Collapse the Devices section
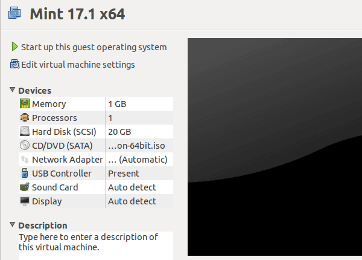Viewport: 362px width, 260px height. click(13, 89)
